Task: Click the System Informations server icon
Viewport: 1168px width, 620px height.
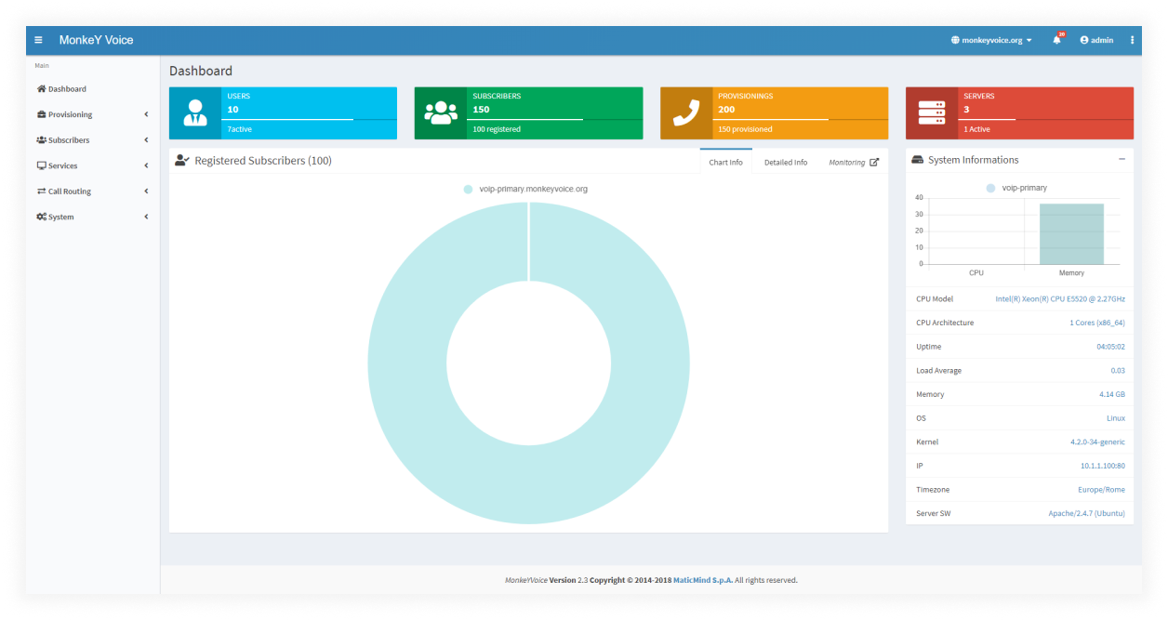Action: pos(917,160)
